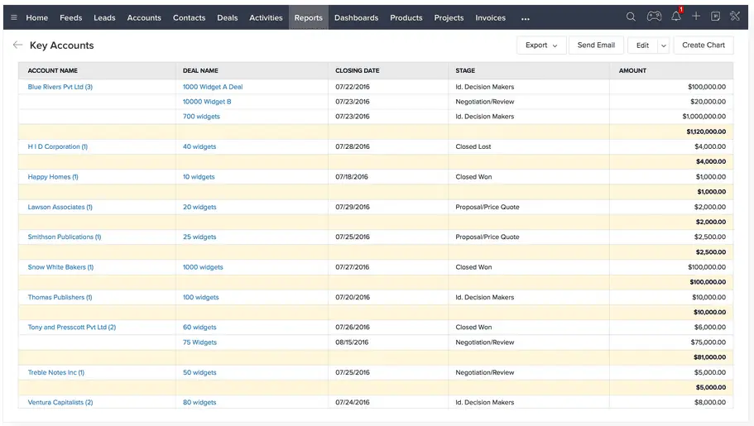Image resolution: width=754 pixels, height=426 pixels.
Task: Click the plus quick-create icon
Action: pyautogui.click(x=696, y=17)
